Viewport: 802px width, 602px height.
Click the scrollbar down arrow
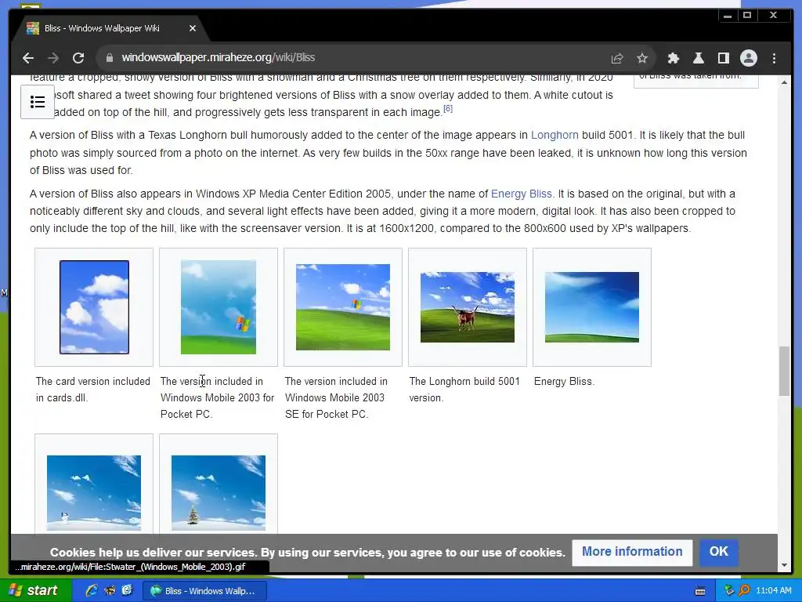point(784,565)
